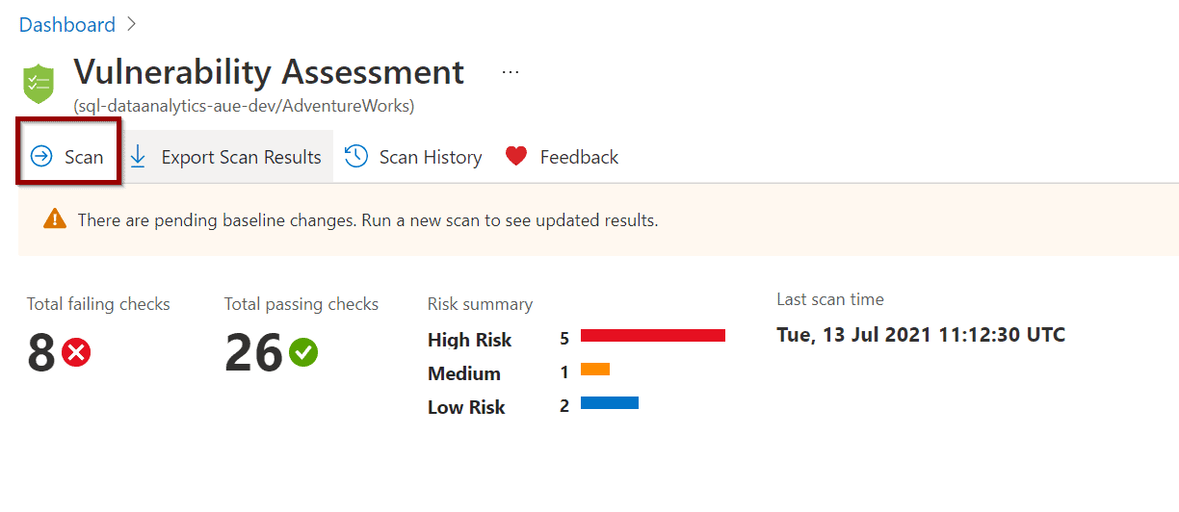1179x512 pixels.
Task: Click the Scan arrow icon
Action: pos(41,156)
